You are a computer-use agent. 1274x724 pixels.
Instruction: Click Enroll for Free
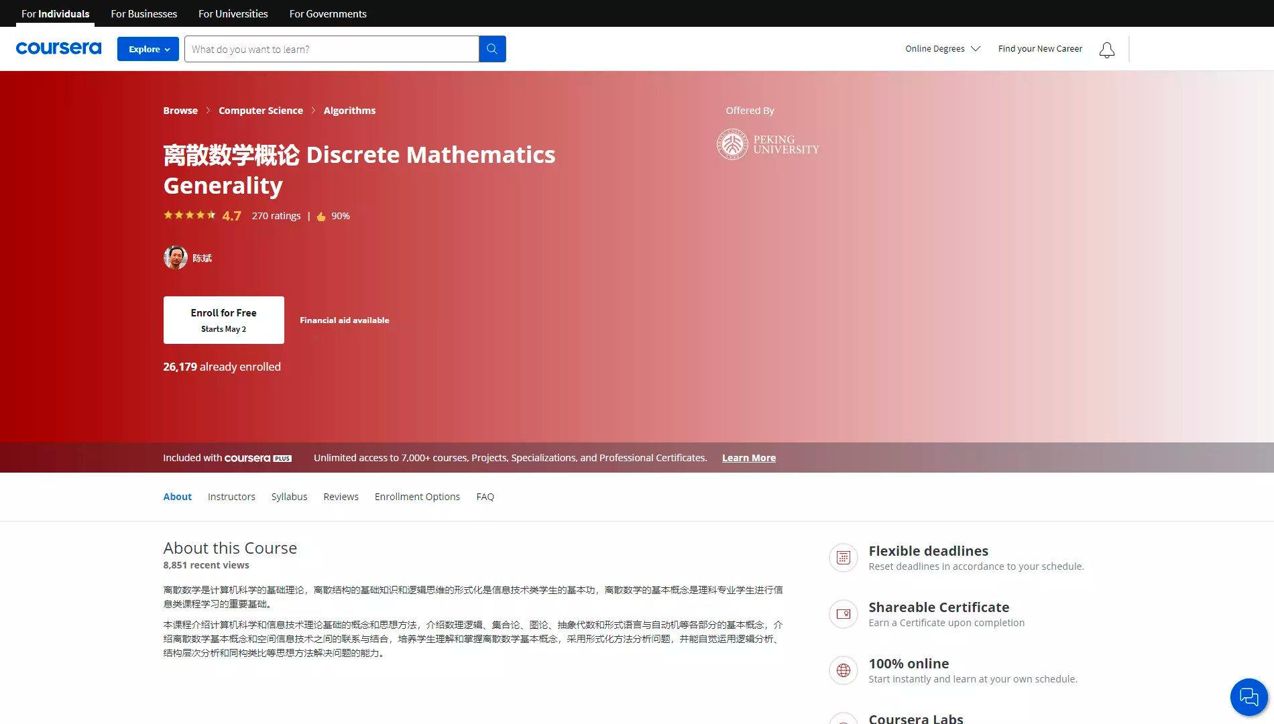(223, 320)
